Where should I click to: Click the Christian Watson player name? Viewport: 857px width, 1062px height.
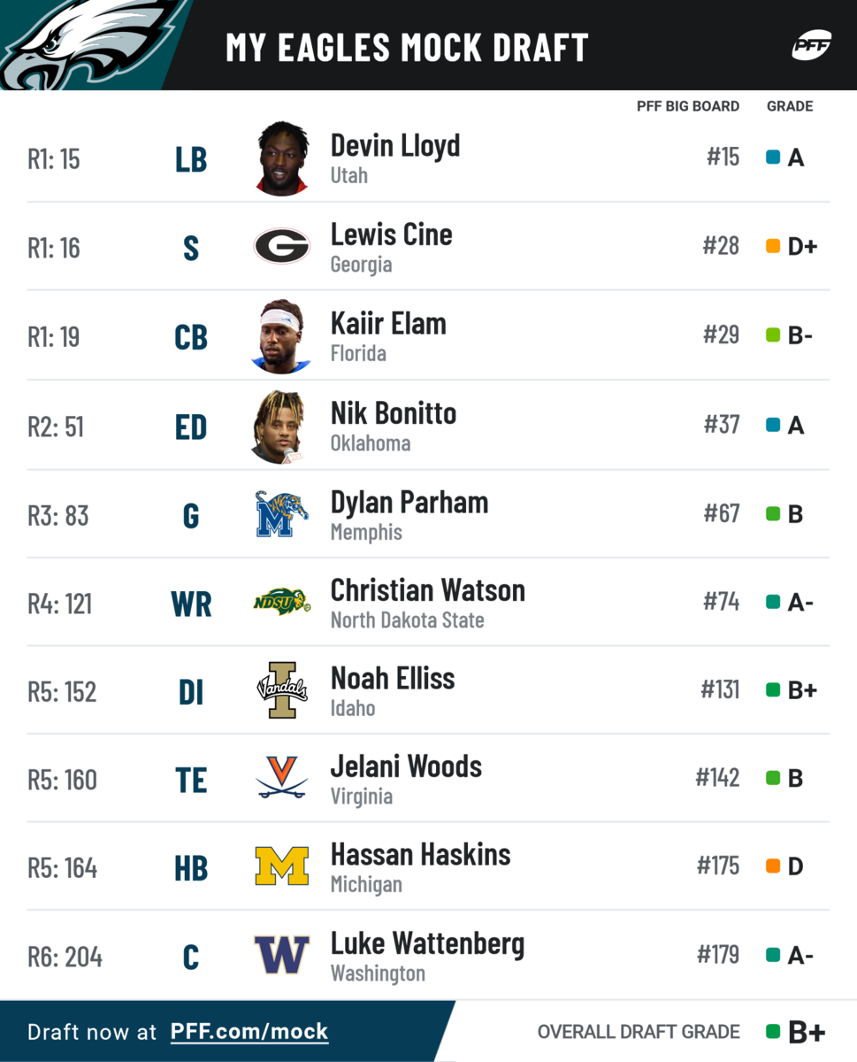[428, 590]
